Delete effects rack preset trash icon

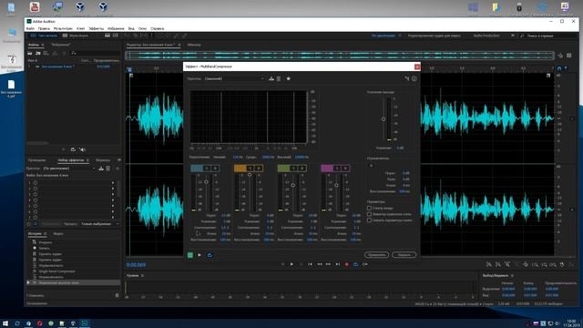(x=108, y=169)
